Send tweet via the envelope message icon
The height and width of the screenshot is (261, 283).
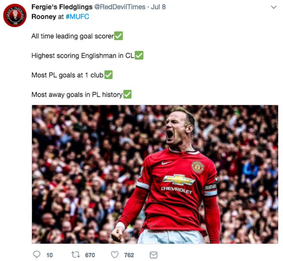(154, 255)
